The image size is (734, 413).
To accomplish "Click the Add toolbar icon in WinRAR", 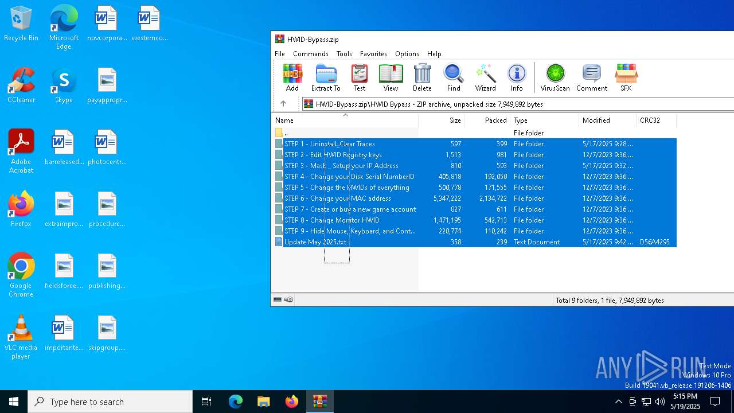I will [292, 77].
